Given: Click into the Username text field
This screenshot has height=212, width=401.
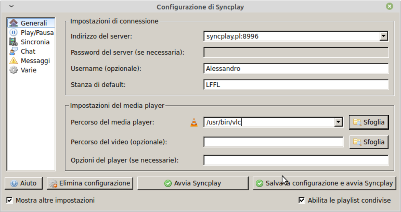Looking at the screenshot, I should [296, 69].
